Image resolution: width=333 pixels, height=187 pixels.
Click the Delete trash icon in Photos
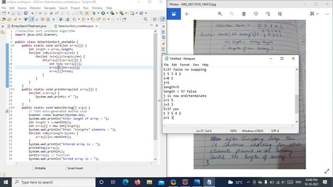pos(244,14)
